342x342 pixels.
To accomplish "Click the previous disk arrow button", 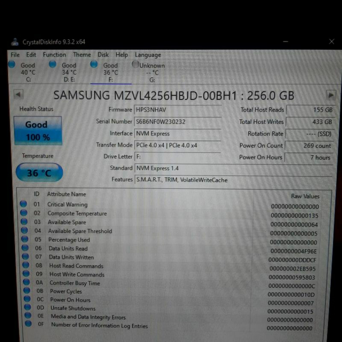I will pos(18,94).
